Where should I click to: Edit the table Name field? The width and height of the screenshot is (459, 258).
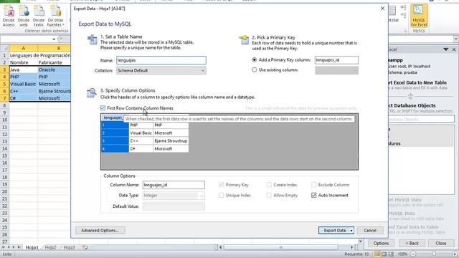[161, 60]
